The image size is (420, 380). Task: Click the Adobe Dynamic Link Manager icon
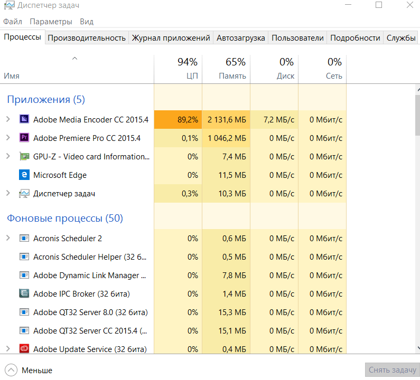(24, 275)
